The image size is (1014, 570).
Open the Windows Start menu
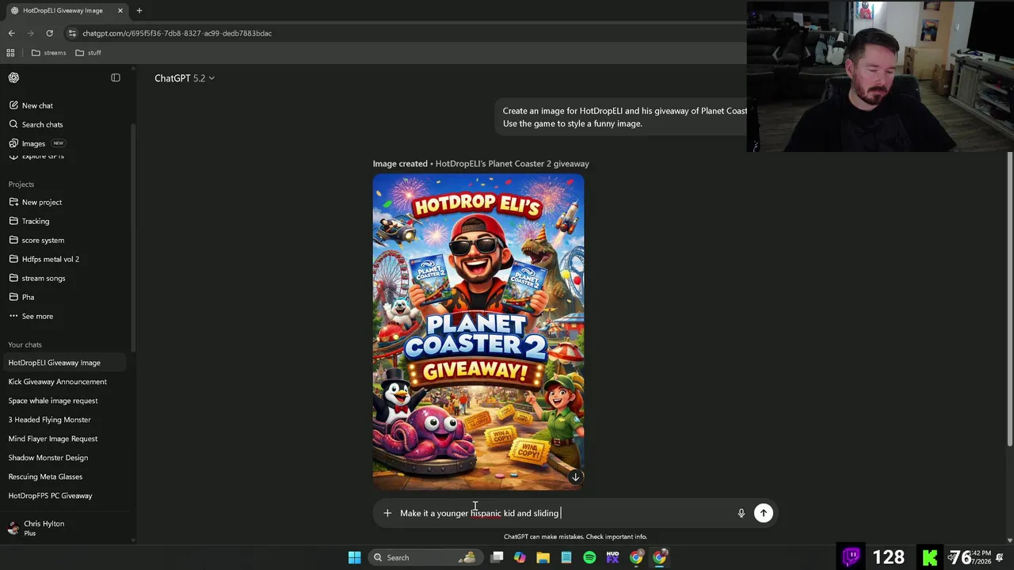pos(354,557)
